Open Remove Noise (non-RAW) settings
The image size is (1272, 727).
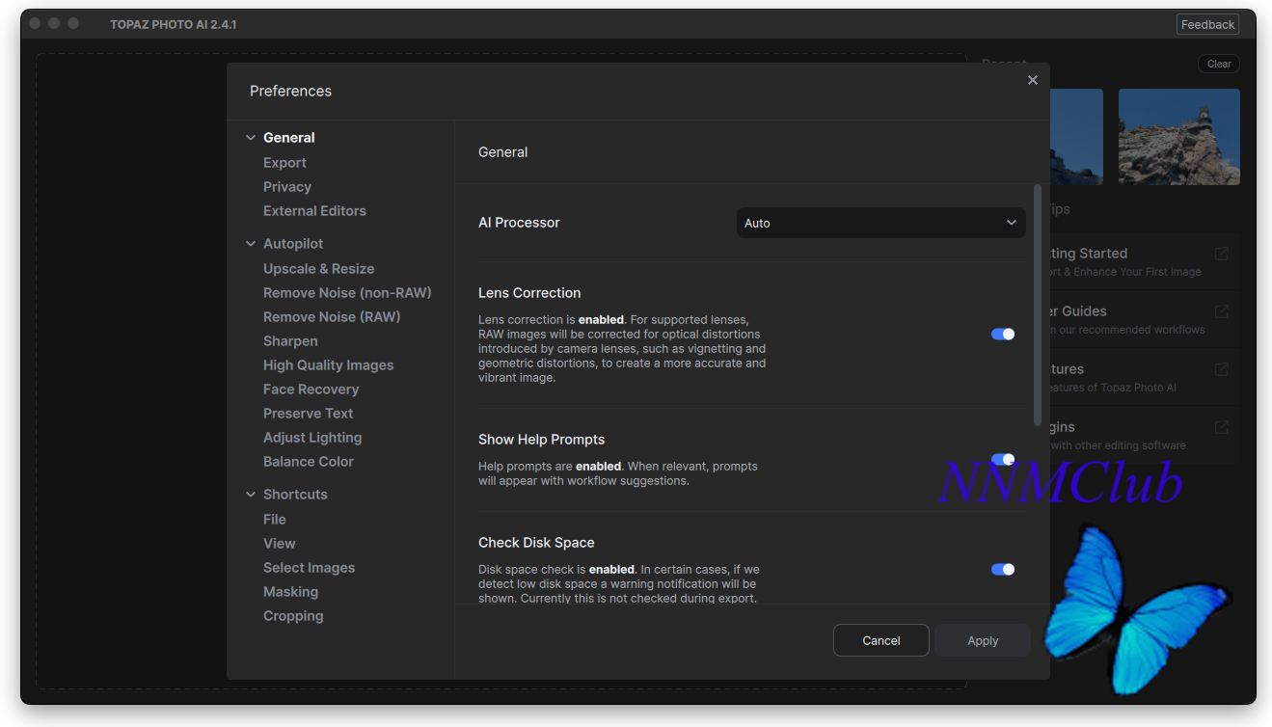(347, 293)
